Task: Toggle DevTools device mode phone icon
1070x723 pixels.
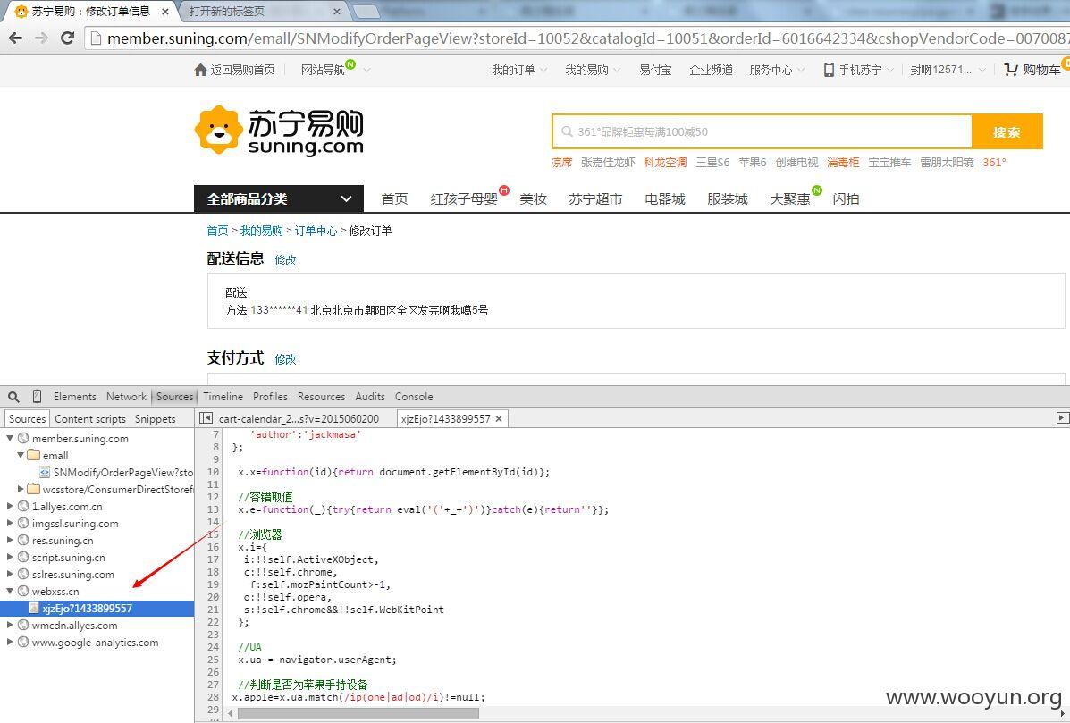Action: 37,396
